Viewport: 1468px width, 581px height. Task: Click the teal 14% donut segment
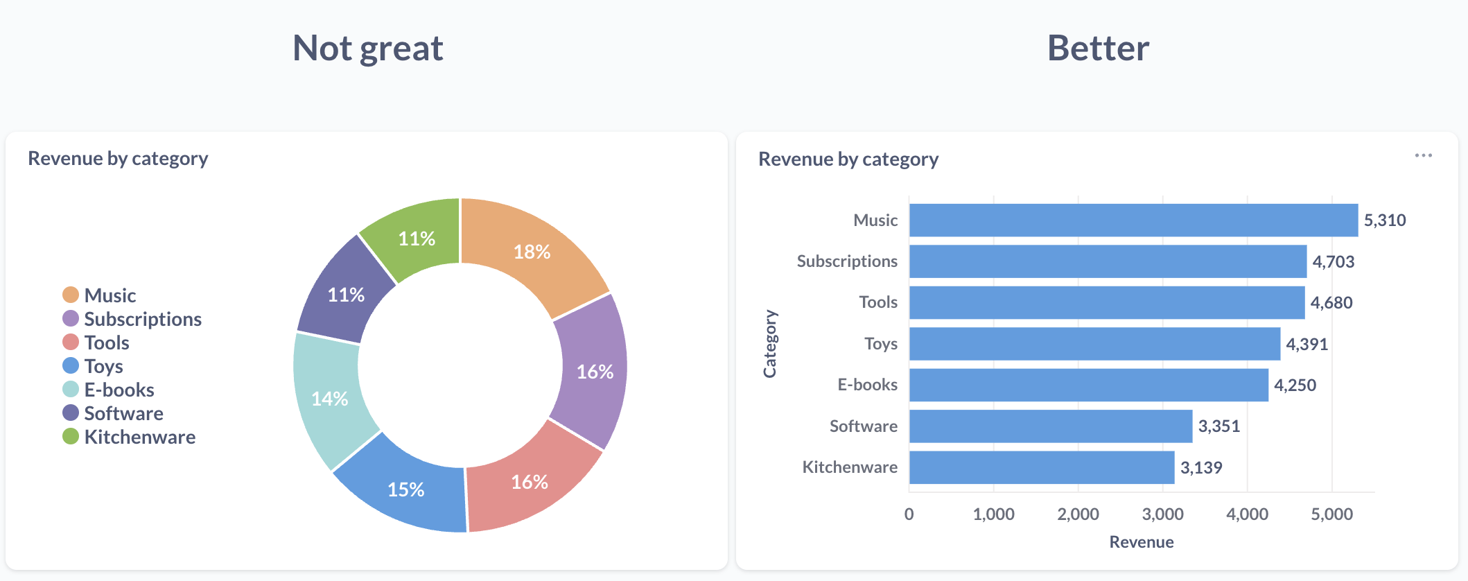coord(329,399)
